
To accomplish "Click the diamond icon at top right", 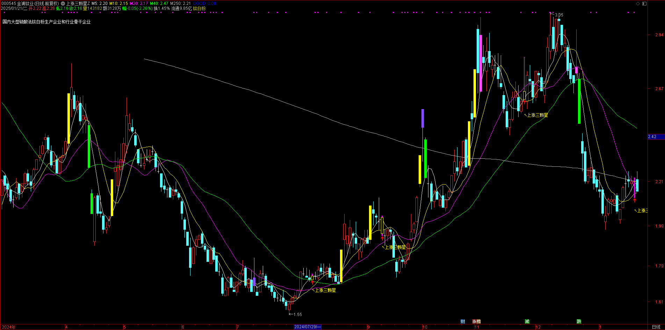I will tap(638, 3).
